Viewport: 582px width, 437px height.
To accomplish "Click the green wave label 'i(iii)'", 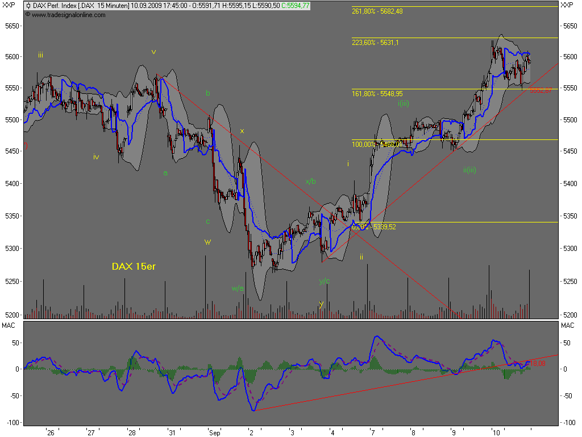I will 404,104.
